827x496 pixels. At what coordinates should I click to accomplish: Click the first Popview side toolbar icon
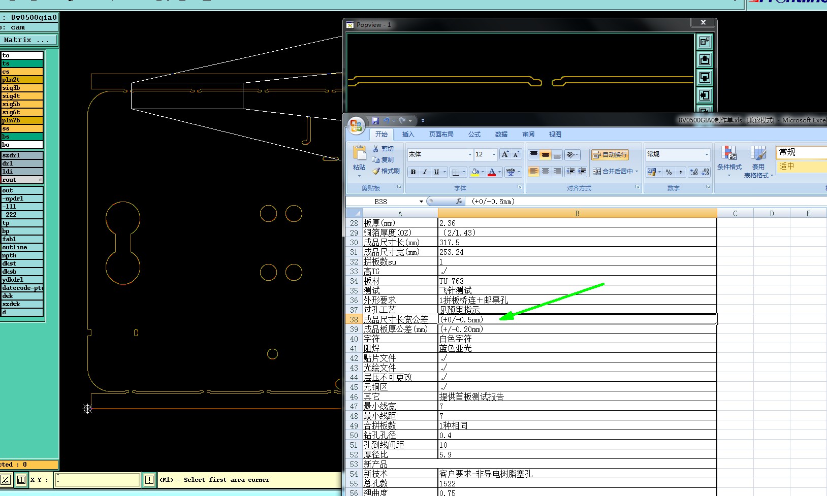click(x=705, y=42)
